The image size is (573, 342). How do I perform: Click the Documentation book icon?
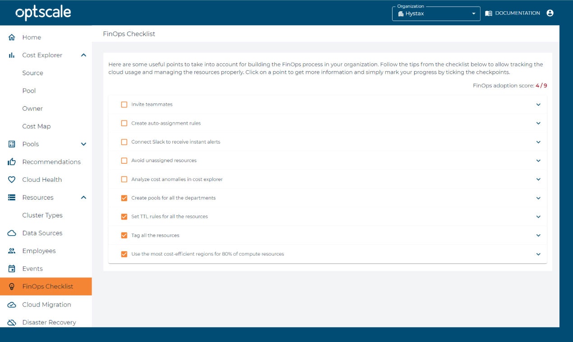point(489,13)
